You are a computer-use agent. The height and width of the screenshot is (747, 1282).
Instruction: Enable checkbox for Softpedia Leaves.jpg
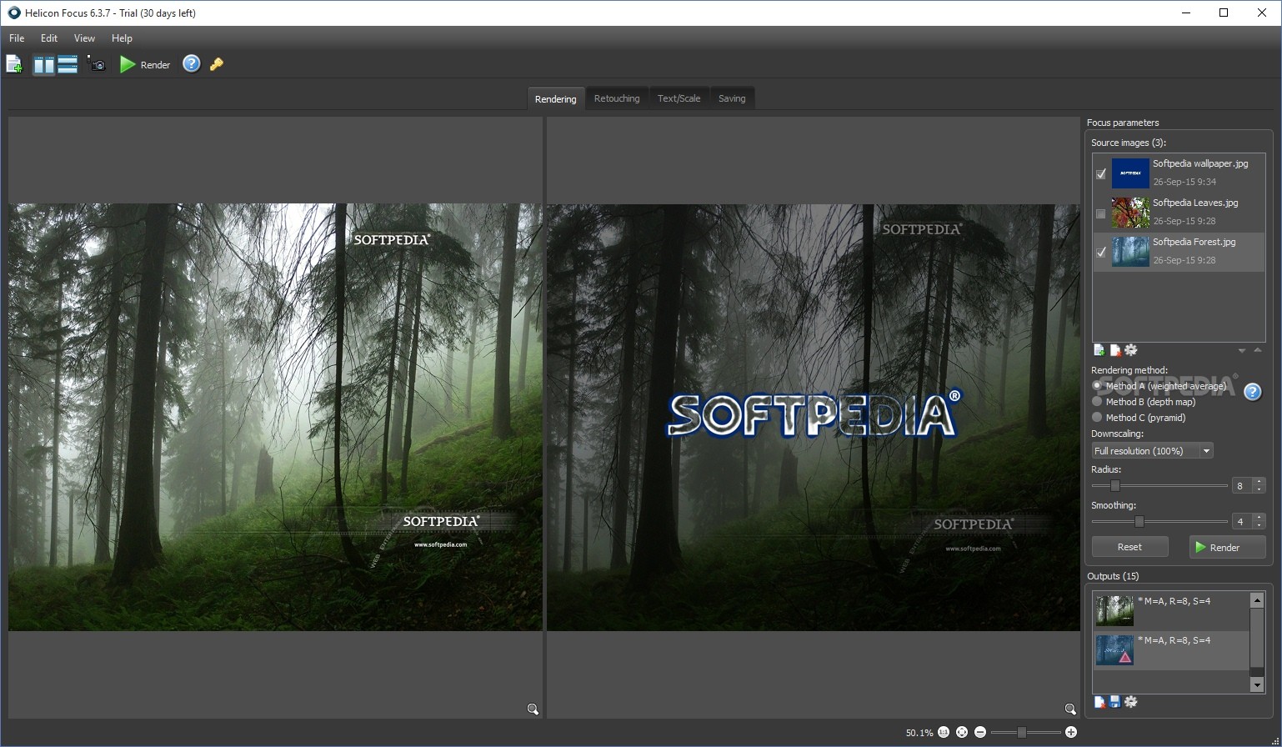(1101, 213)
